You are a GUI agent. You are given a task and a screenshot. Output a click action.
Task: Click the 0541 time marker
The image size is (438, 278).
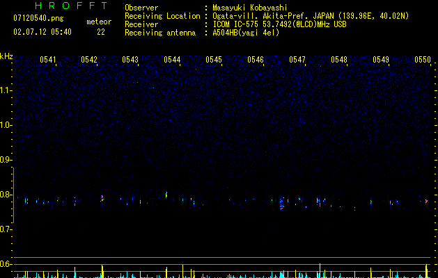(48, 60)
